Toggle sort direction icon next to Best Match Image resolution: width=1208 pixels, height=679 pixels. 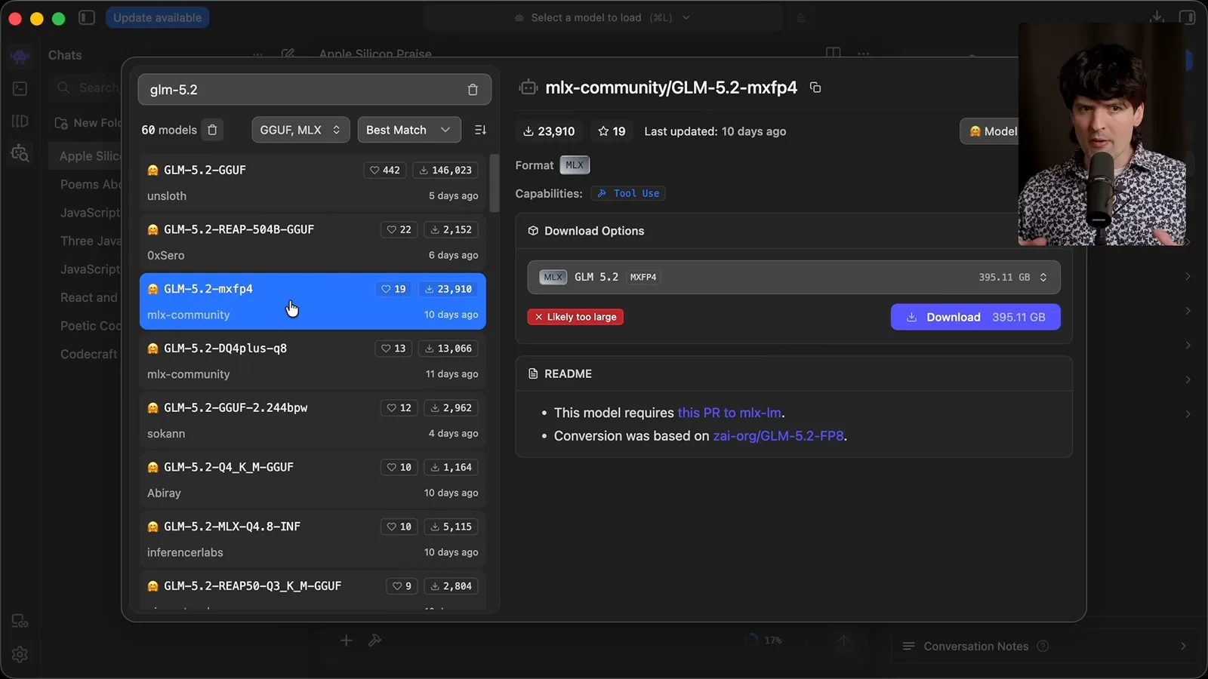pos(480,130)
